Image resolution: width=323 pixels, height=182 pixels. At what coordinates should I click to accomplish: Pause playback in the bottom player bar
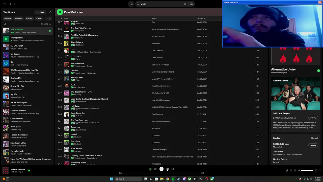161,169
